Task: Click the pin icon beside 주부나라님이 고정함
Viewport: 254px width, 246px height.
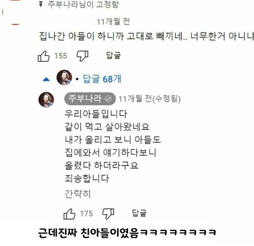Action: pos(41,4)
